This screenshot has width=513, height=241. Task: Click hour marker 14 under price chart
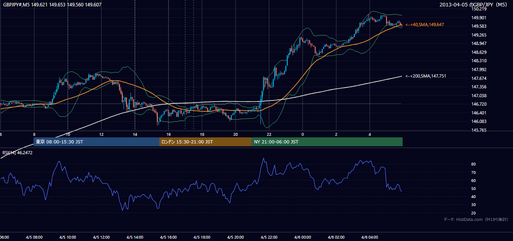click(x=135, y=135)
